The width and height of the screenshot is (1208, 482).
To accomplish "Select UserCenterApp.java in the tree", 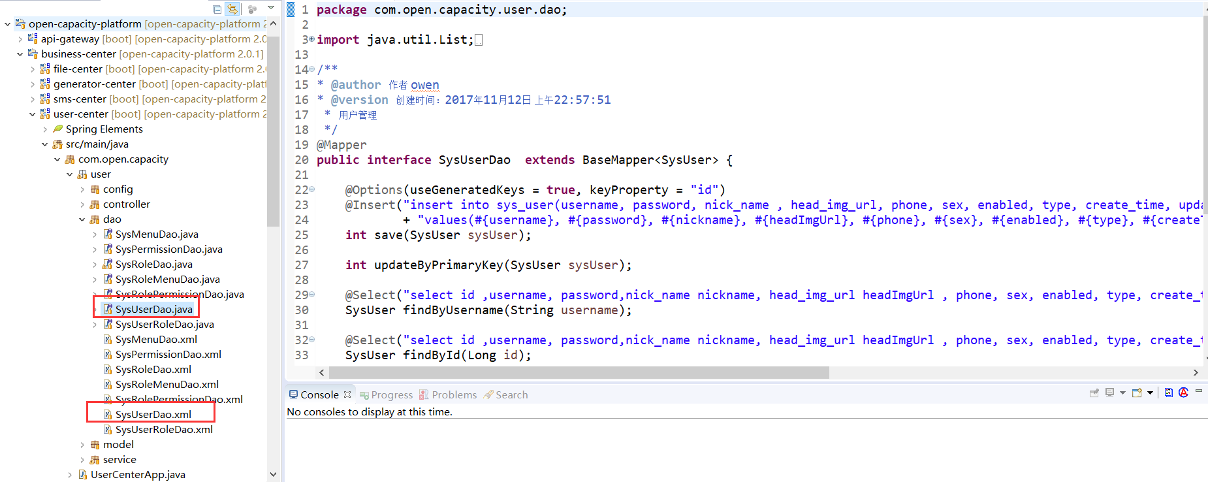I will tap(138, 475).
